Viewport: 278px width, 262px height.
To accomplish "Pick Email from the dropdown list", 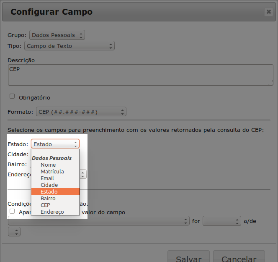I will [47, 178].
